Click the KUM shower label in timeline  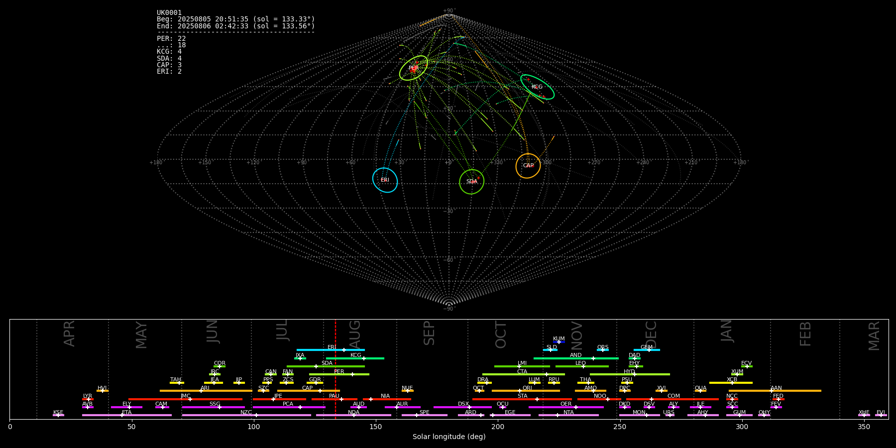[559, 339]
